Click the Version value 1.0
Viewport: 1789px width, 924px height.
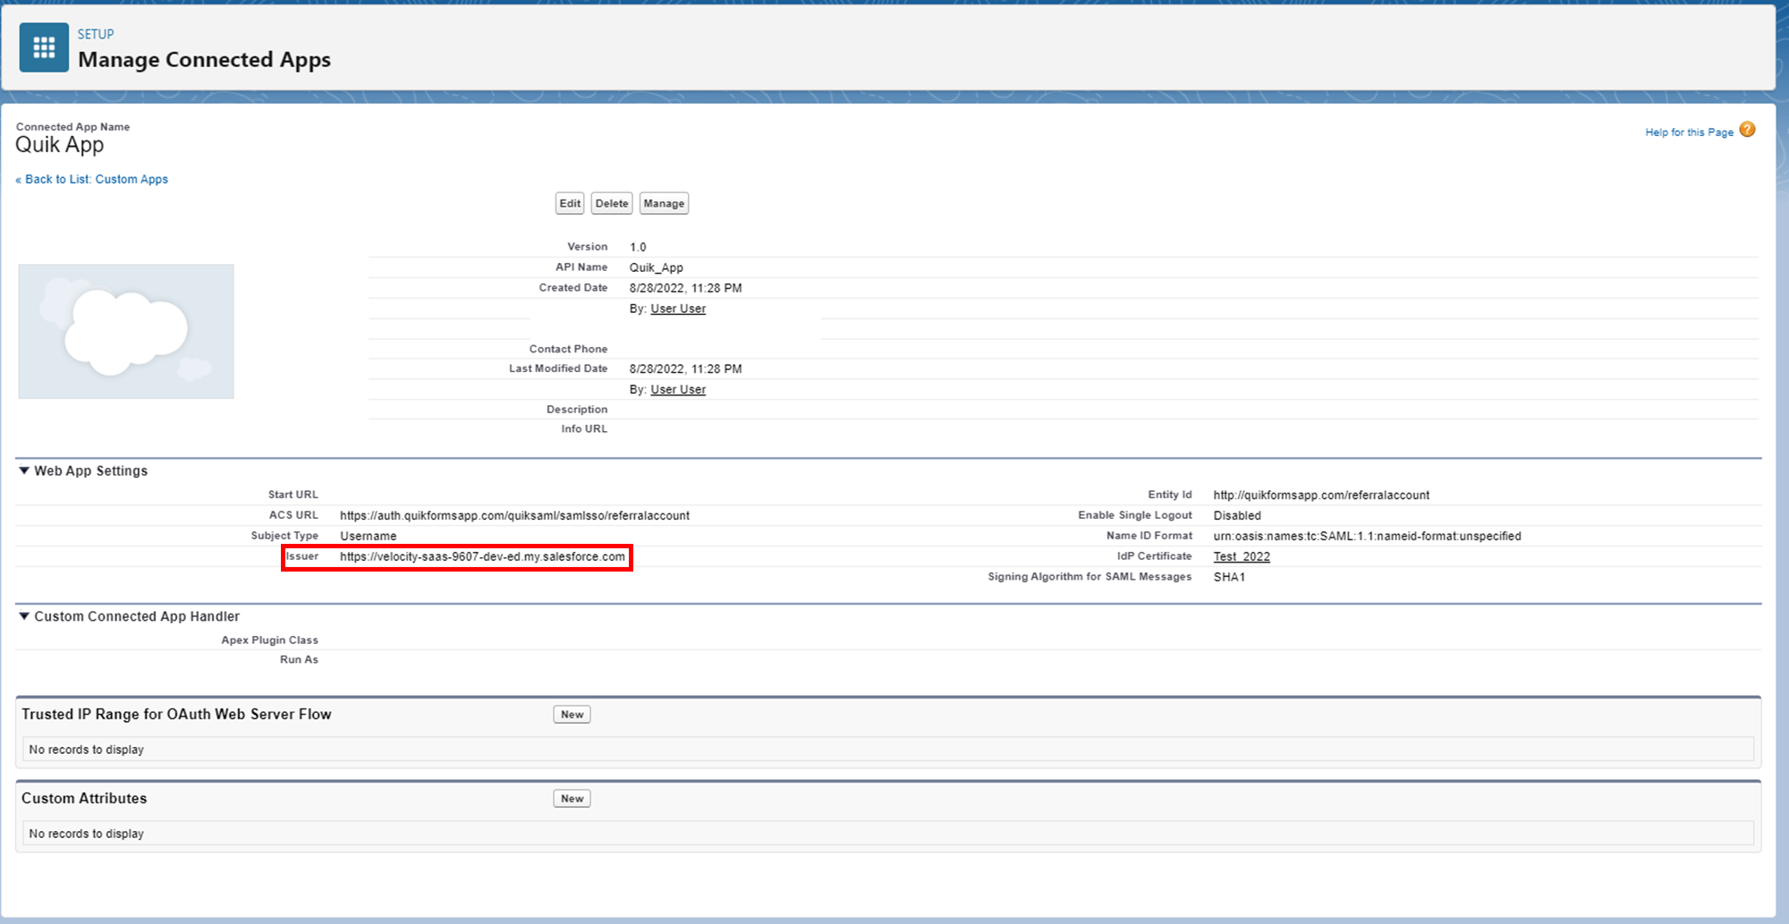(638, 247)
